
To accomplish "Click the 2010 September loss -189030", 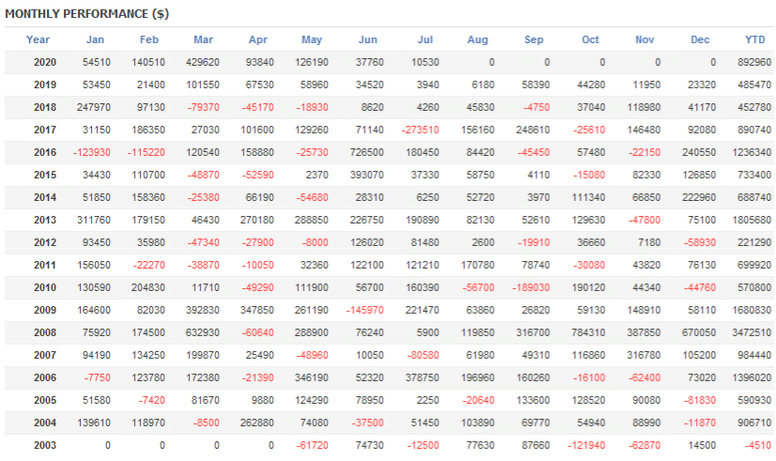I will pos(531,287).
